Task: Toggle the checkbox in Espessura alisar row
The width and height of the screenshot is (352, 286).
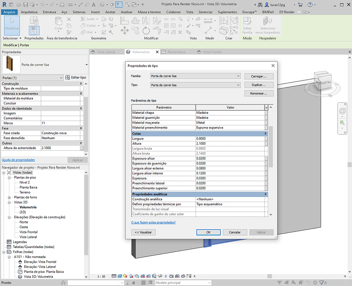Action: (266, 158)
